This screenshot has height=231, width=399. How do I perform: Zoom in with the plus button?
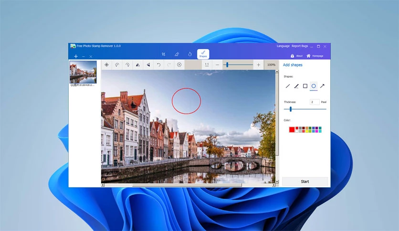(258, 65)
